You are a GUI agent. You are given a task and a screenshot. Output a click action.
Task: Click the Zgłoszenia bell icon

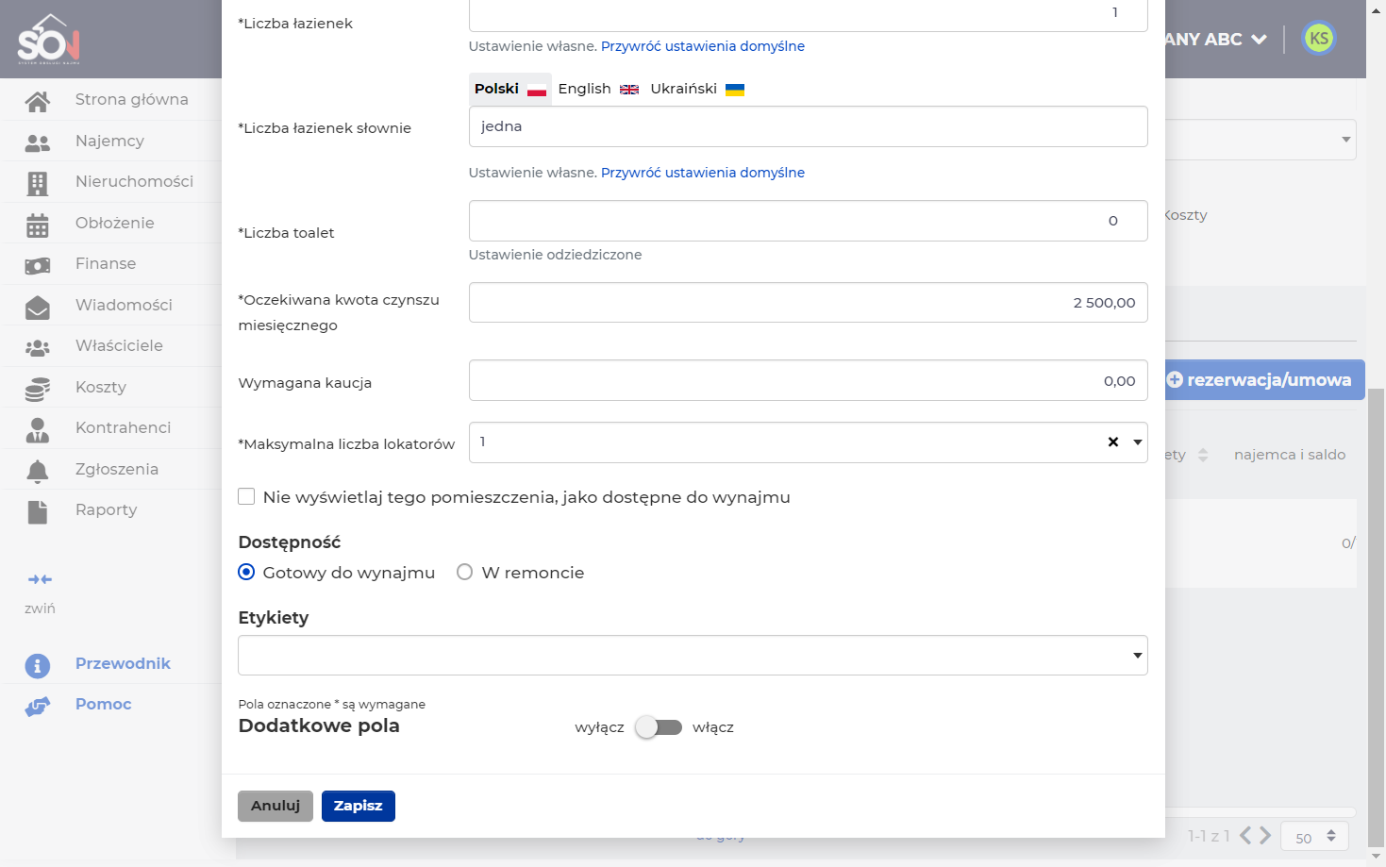[x=38, y=471]
